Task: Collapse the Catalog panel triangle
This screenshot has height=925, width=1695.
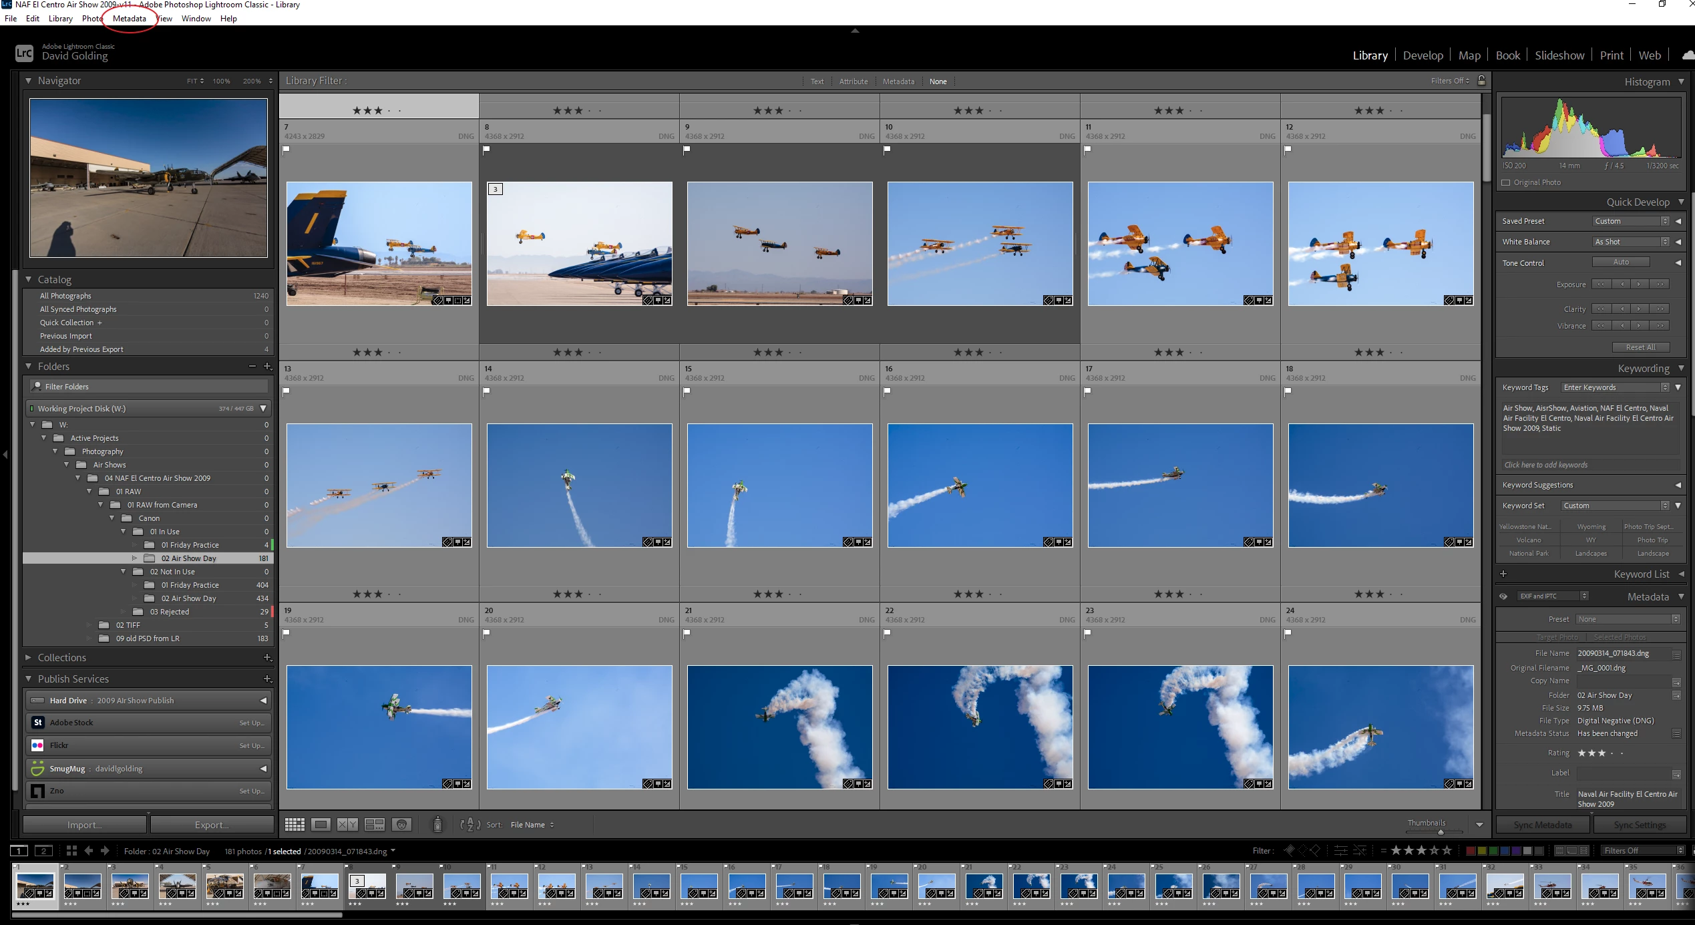Action: coord(29,279)
